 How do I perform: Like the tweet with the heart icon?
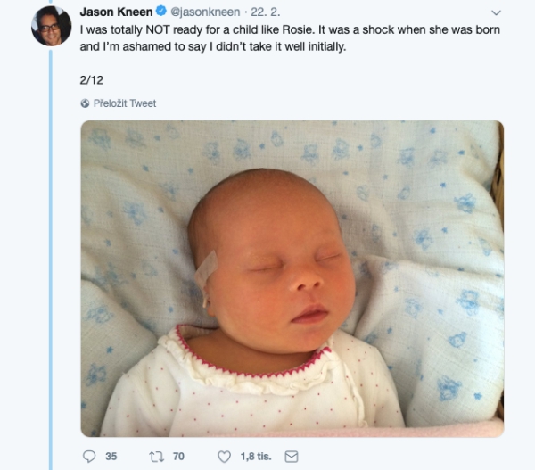click(x=224, y=457)
